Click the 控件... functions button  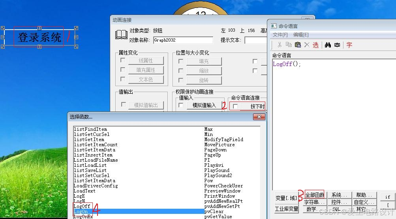click(339, 202)
